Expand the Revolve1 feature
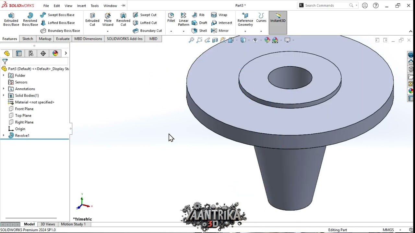 (x=4, y=136)
